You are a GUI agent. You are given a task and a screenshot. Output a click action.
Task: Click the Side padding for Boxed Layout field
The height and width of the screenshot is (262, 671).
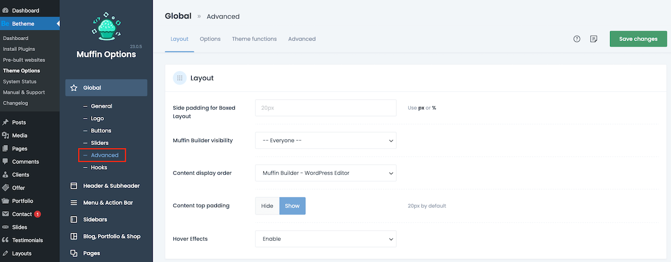(325, 108)
